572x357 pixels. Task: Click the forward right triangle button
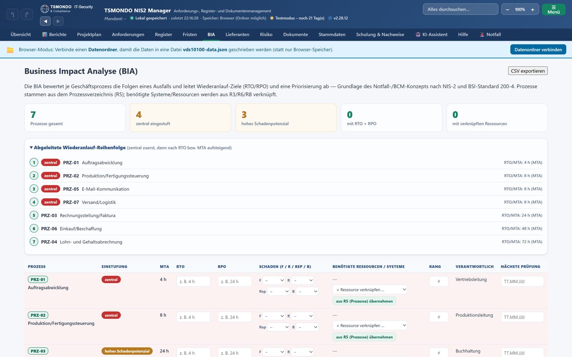click(x=58, y=21)
